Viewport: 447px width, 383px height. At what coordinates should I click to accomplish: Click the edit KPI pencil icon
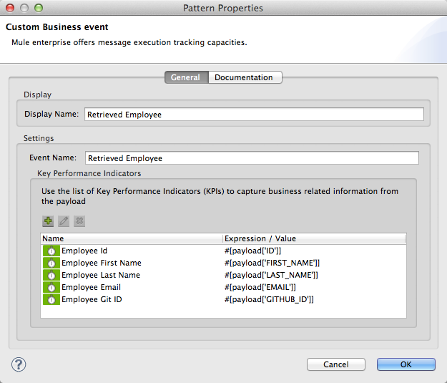64,221
